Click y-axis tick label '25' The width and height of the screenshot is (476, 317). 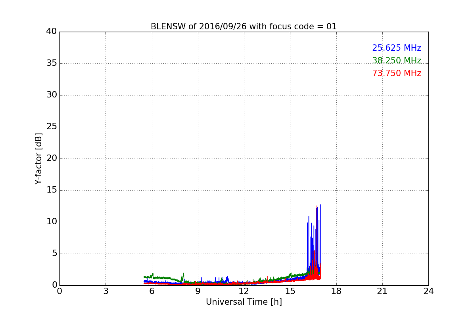tap(52, 127)
